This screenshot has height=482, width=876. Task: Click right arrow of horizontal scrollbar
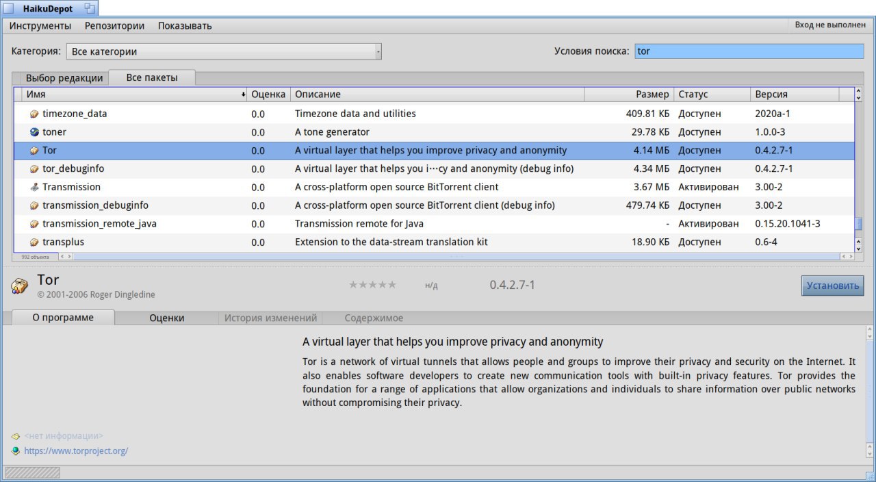pyautogui.click(x=851, y=256)
